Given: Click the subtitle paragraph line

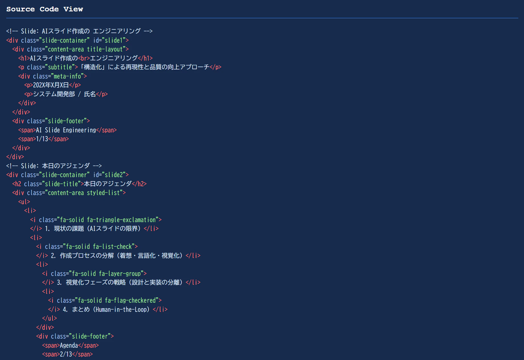Looking at the screenshot, I should click(120, 67).
